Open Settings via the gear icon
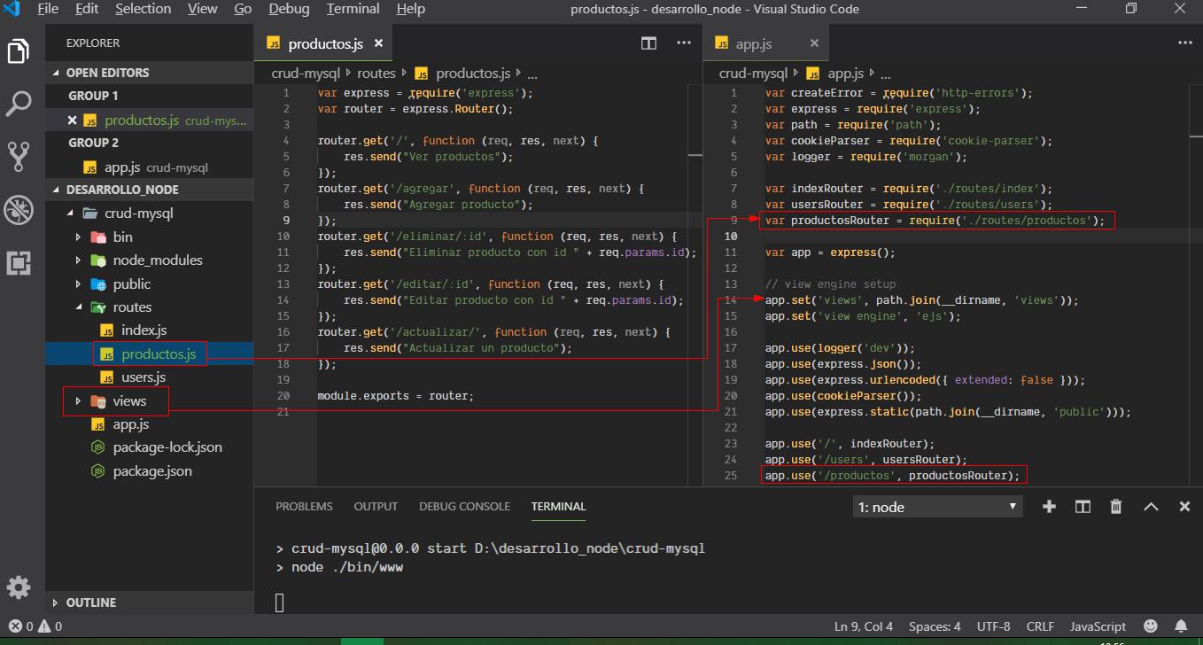Viewport: 1203px width, 645px height. [19, 587]
